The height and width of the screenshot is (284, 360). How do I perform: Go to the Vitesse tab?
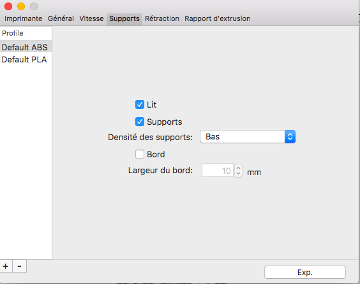(91, 18)
